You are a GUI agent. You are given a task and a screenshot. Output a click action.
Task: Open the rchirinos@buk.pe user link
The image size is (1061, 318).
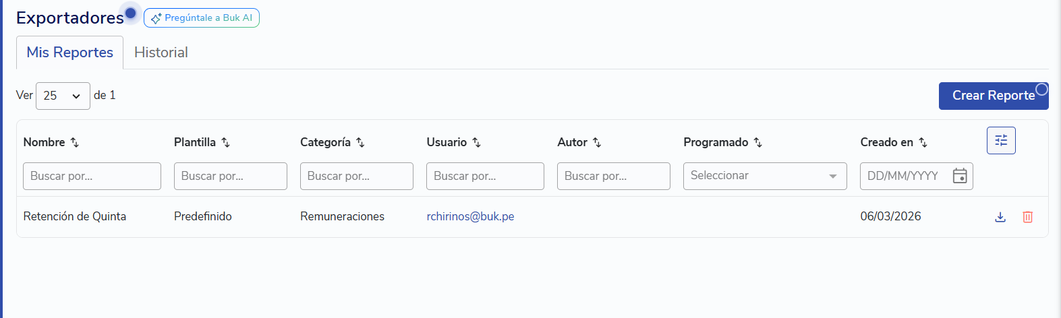pyautogui.click(x=470, y=216)
